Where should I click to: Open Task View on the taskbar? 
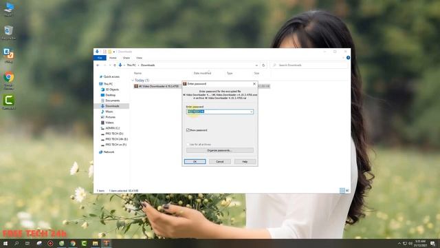27,243
